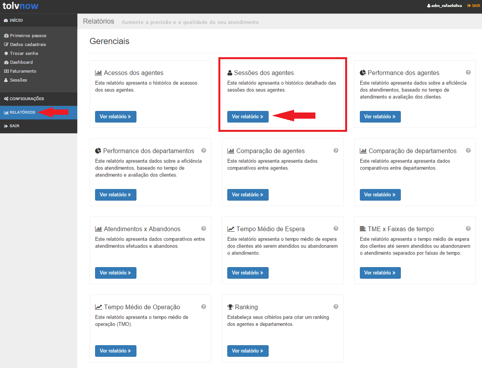View report for Comparação de agentes
This screenshot has height=368, width=482.
click(248, 195)
